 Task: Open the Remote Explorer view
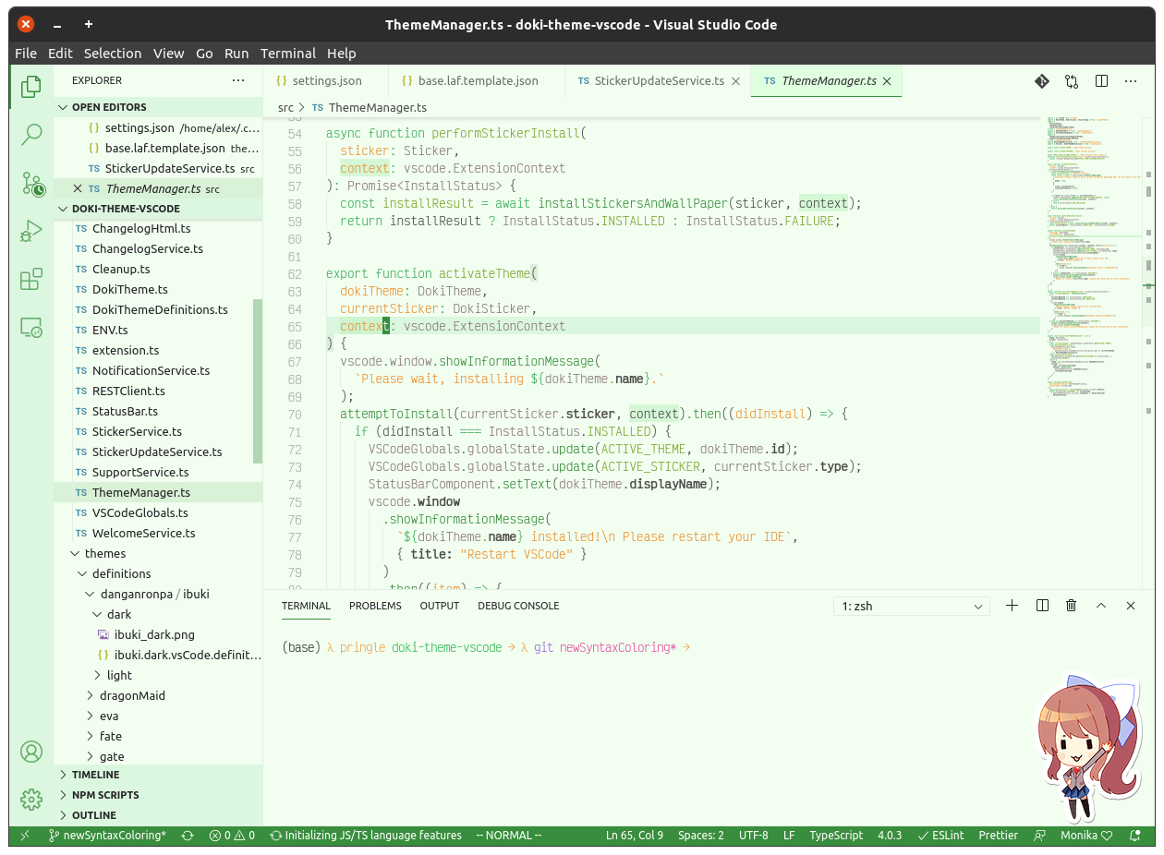pyautogui.click(x=31, y=327)
